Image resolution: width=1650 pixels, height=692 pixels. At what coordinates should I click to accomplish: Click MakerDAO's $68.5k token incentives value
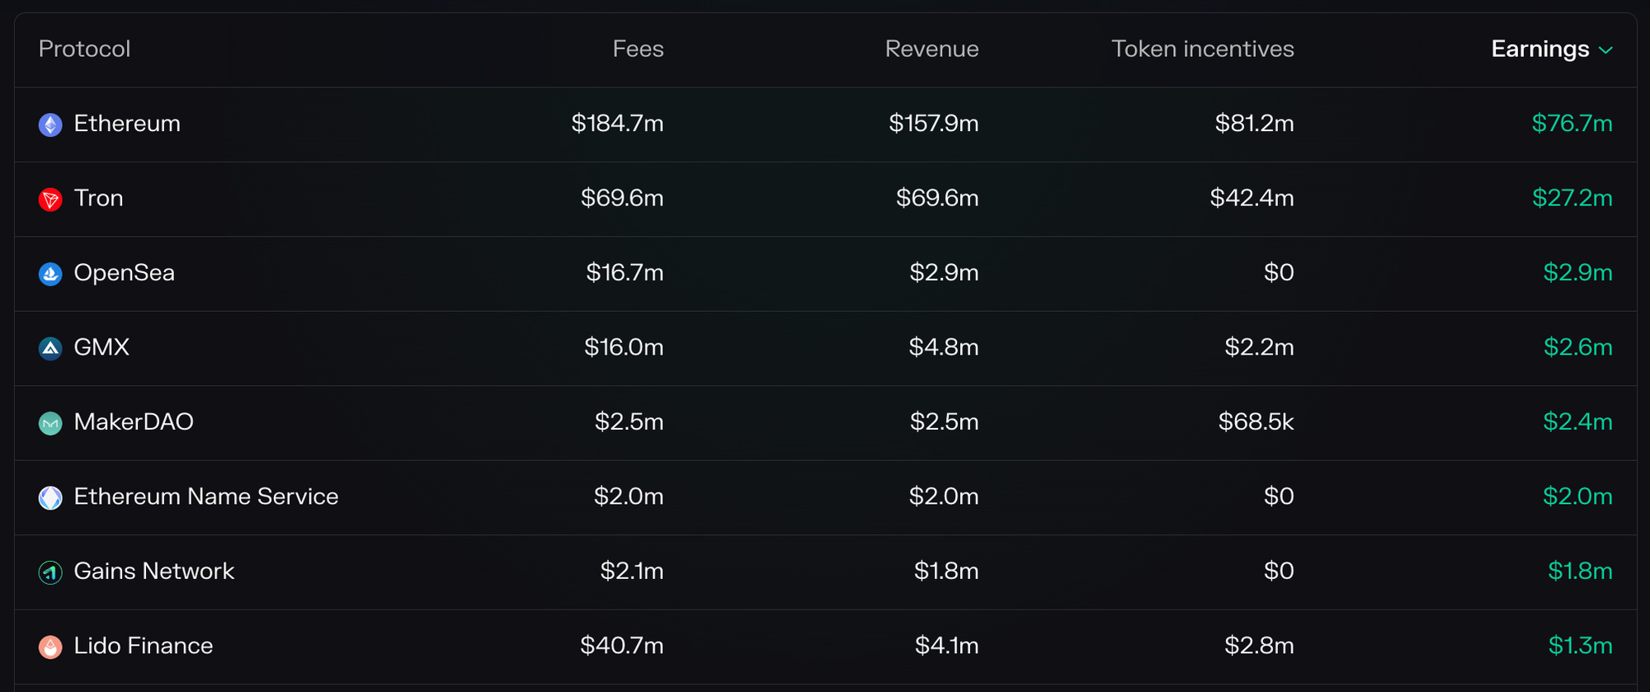pos(1256,422)
